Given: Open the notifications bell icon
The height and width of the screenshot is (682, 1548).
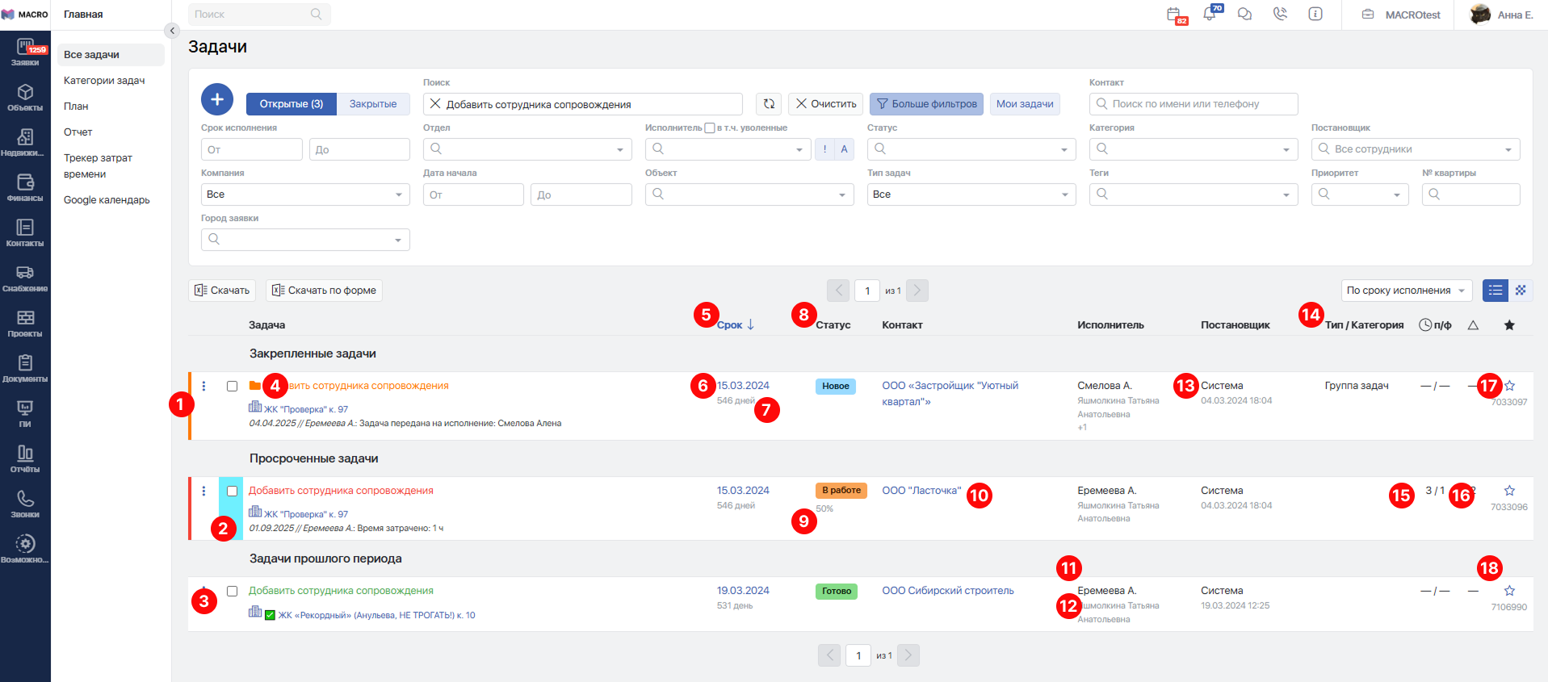Looking at the screenshot, I should [1209, 15].
